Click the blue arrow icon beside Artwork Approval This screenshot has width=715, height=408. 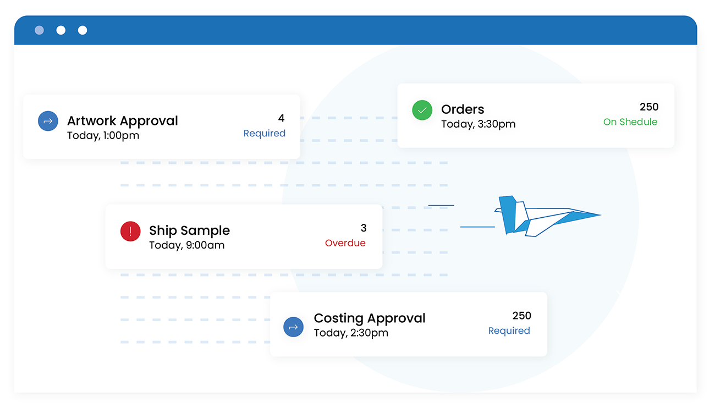(48, 121)
